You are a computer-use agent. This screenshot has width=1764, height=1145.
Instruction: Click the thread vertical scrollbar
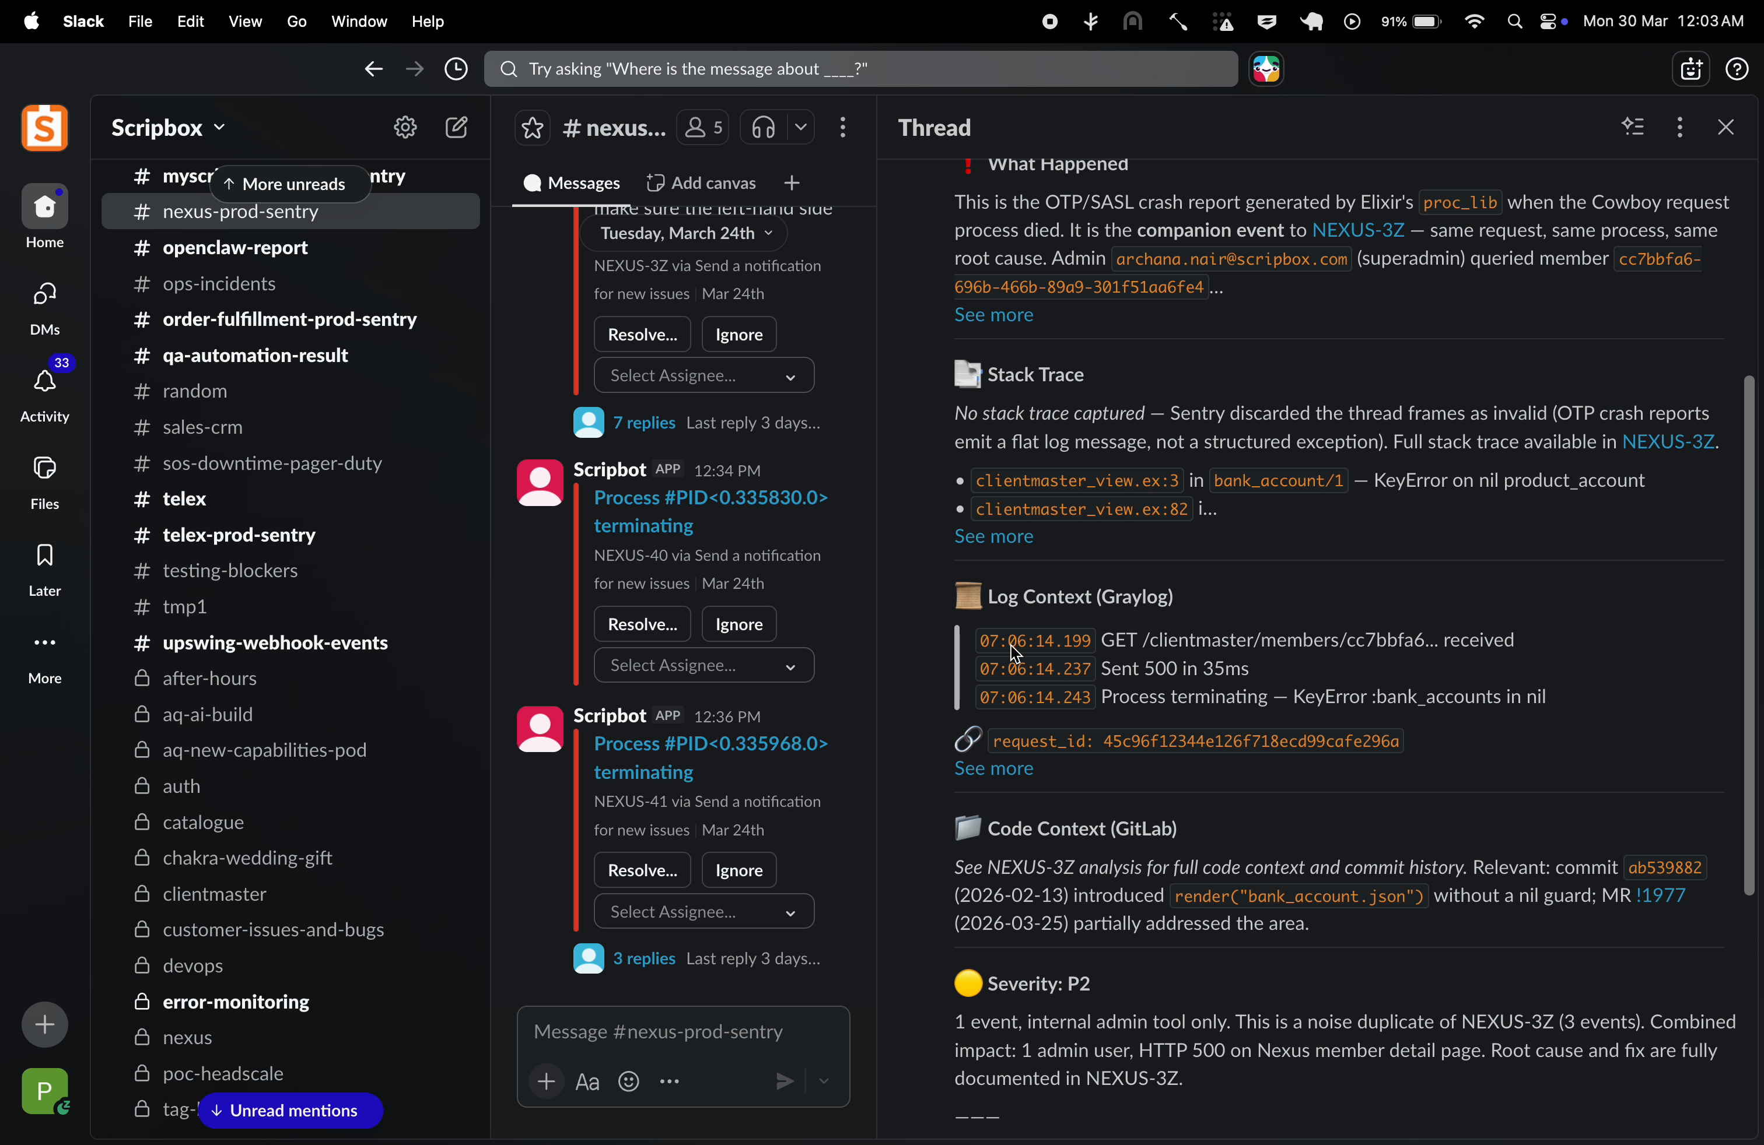[1748, 635]
